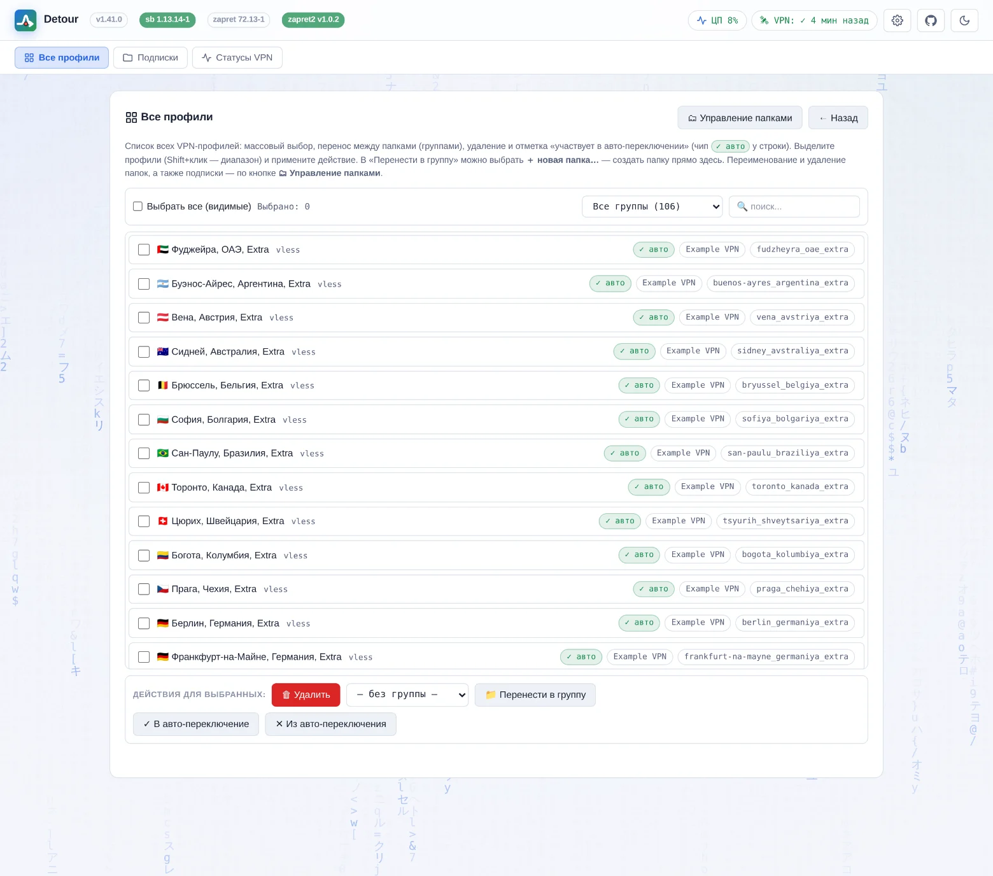Toggle авто chip on the Вена row
This screenshot has width=993, height=876.
tap(654, 318)
